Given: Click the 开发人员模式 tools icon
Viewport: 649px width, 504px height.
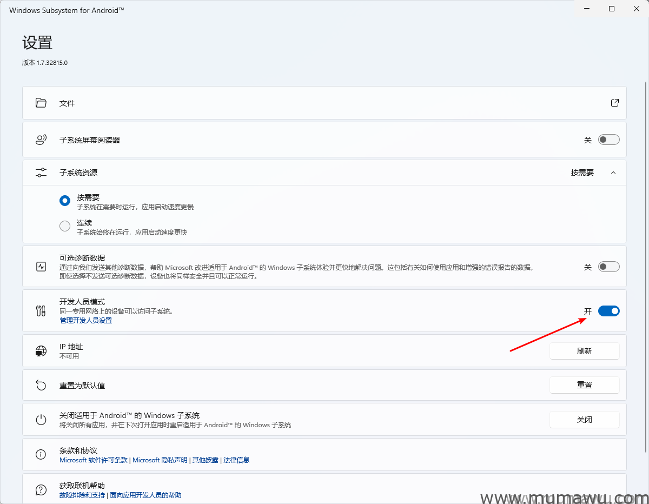Looking at the screenshot, I should coord(41,310).
